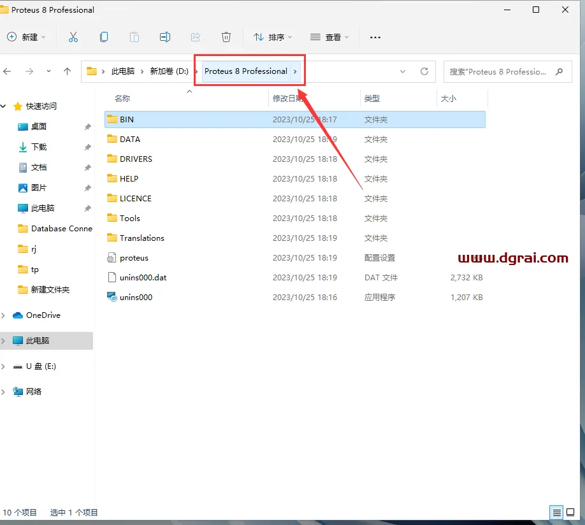Go back with the left arrow

pyautogui.click(x=7, y=71)
